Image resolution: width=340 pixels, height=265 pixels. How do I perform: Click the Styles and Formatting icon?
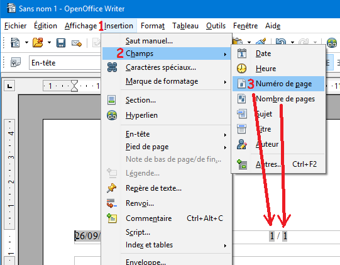pyautogui.click(x=16, y=62)
